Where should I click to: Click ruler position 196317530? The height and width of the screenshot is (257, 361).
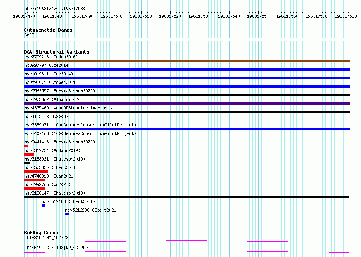click(200, 16)
